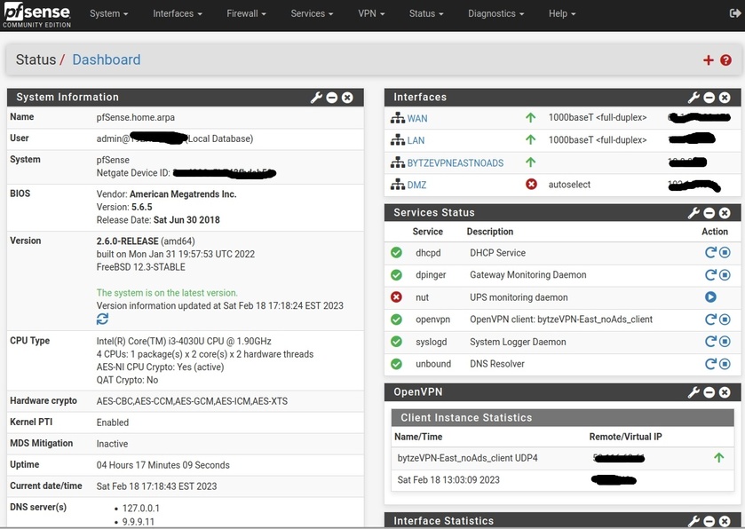Open Interface Statistics widget settings wrench
This screenshot has width=745, height=529.
tap(693, 521)
